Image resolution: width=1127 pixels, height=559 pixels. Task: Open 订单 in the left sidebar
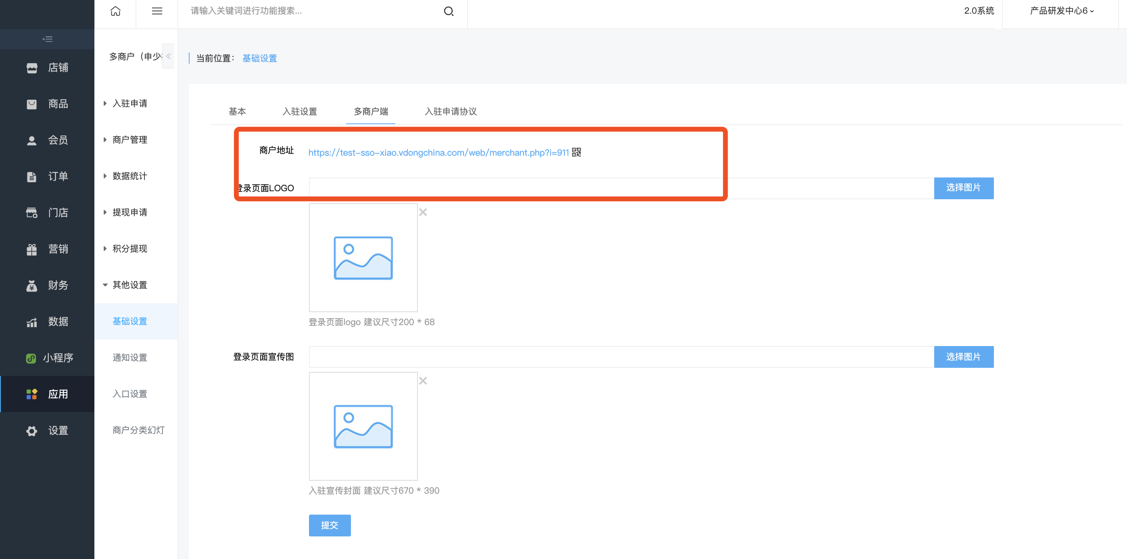47,177
